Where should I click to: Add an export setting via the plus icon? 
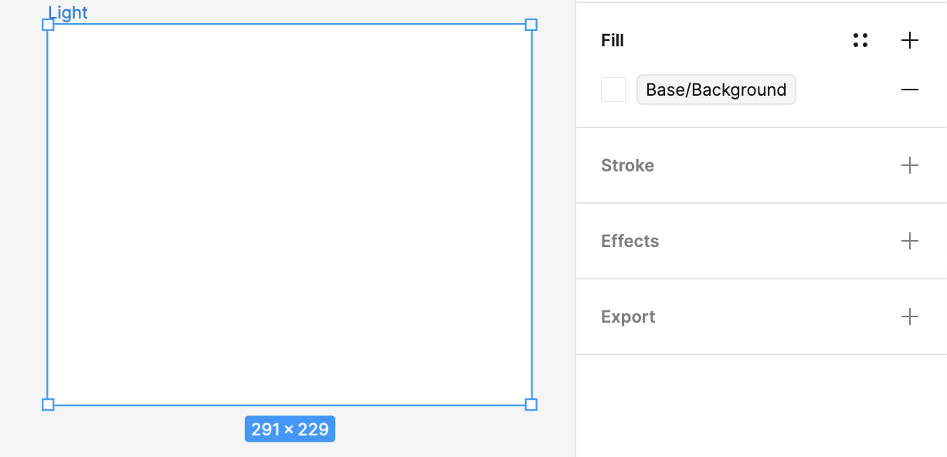pyautogui.click(x=910, y=317)
